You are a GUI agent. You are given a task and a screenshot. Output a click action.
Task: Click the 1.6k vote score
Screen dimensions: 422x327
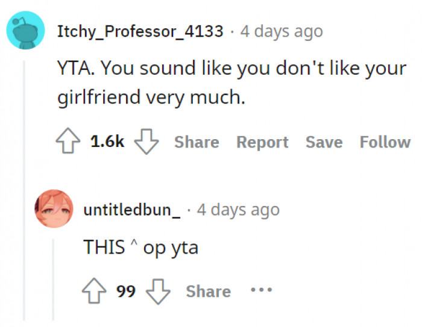click(107, 142)
